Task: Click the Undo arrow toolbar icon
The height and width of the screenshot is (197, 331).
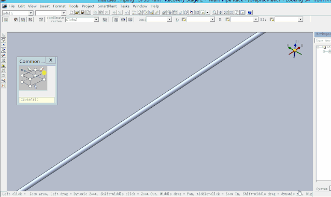Action: tap(127, 12)
